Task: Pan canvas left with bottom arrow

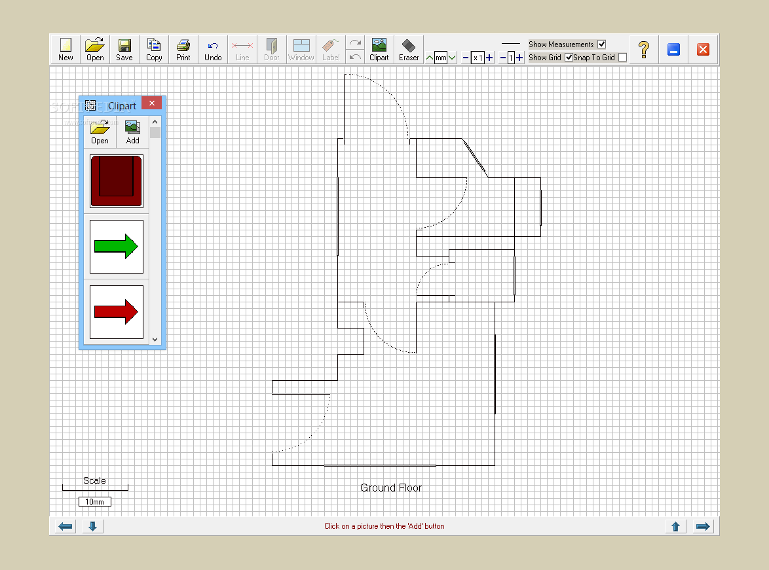Action: tap(66, 526)
